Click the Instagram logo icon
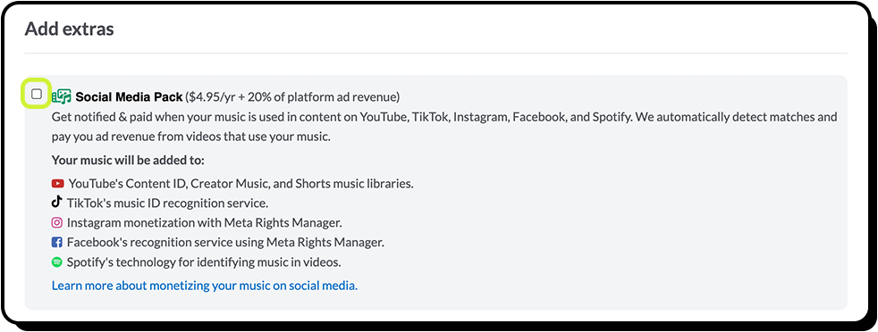This screenshot has height=332, width=878. click(x=57, y=222)
